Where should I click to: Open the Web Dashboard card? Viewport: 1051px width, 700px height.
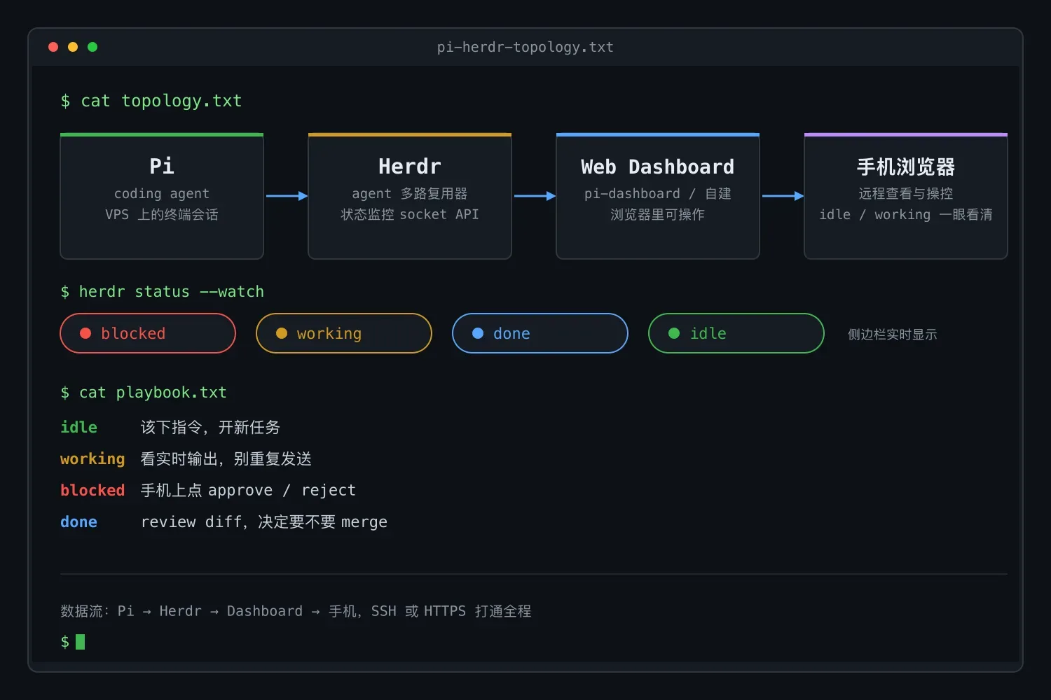coord(658,196)
